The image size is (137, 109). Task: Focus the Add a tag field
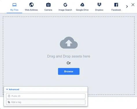(x=46, y=102)
